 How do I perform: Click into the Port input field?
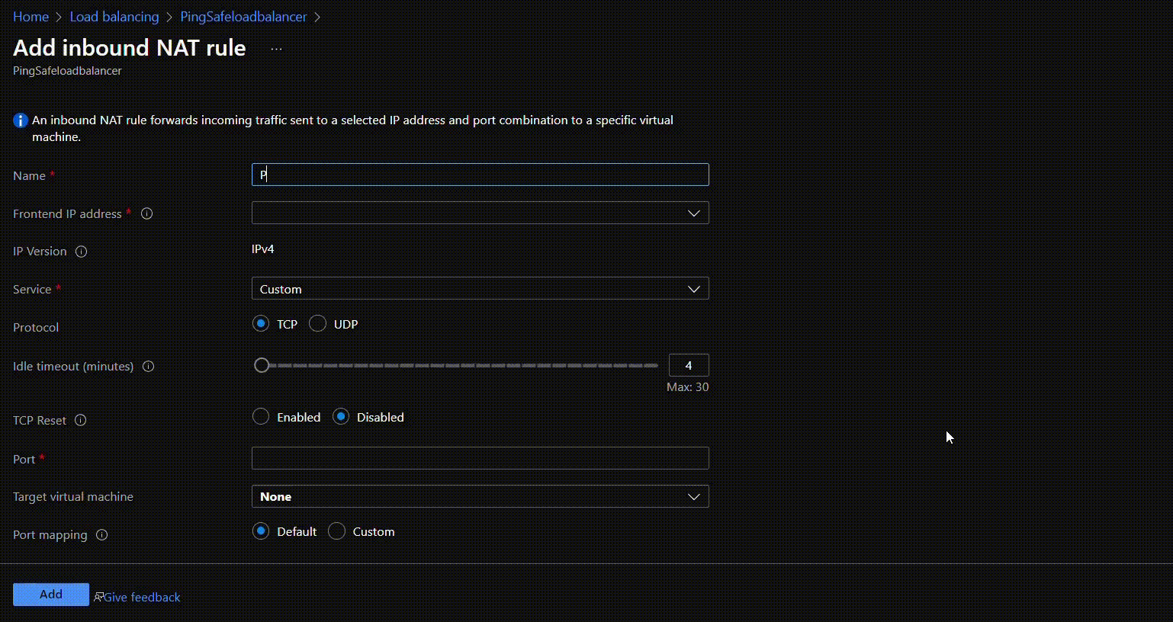point(480,458)
